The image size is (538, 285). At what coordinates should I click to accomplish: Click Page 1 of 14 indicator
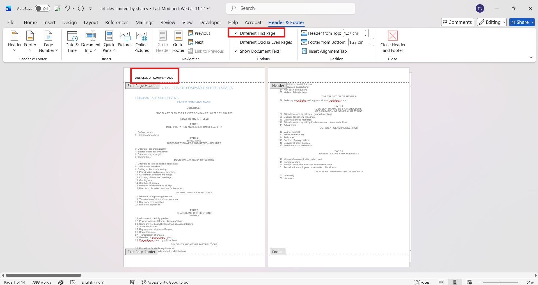(15, 282)
